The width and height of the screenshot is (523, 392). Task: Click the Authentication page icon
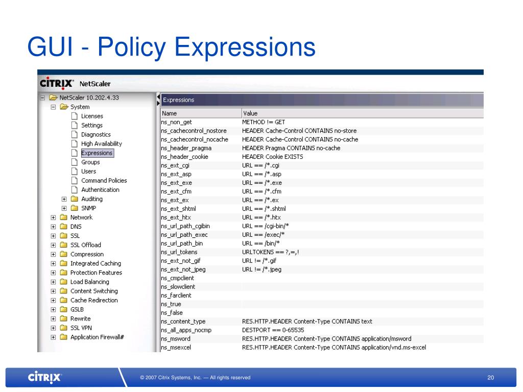click(x=75, y=190)
